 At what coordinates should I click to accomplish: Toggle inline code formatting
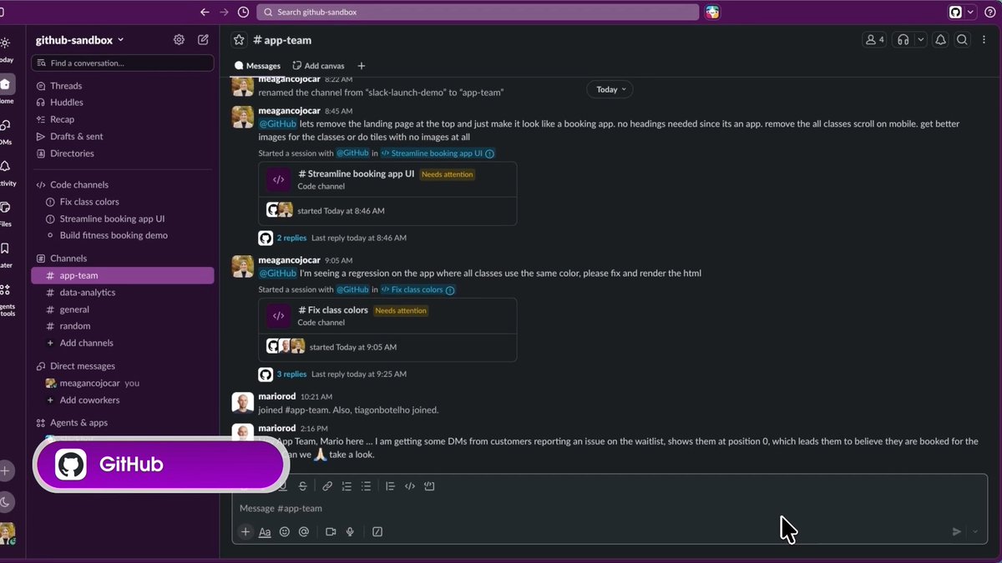click(x=410, y=486)
